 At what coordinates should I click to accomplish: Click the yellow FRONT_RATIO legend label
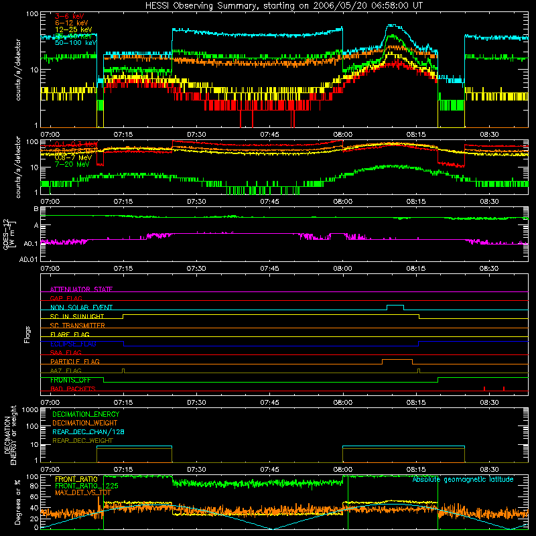click(76, 479)
